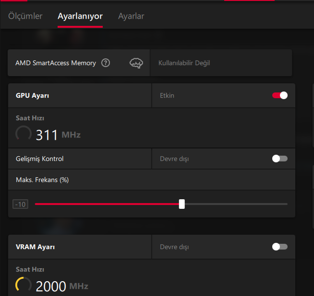
Task: Open the Ölçümler tab
Action: [x=25, y=16]
